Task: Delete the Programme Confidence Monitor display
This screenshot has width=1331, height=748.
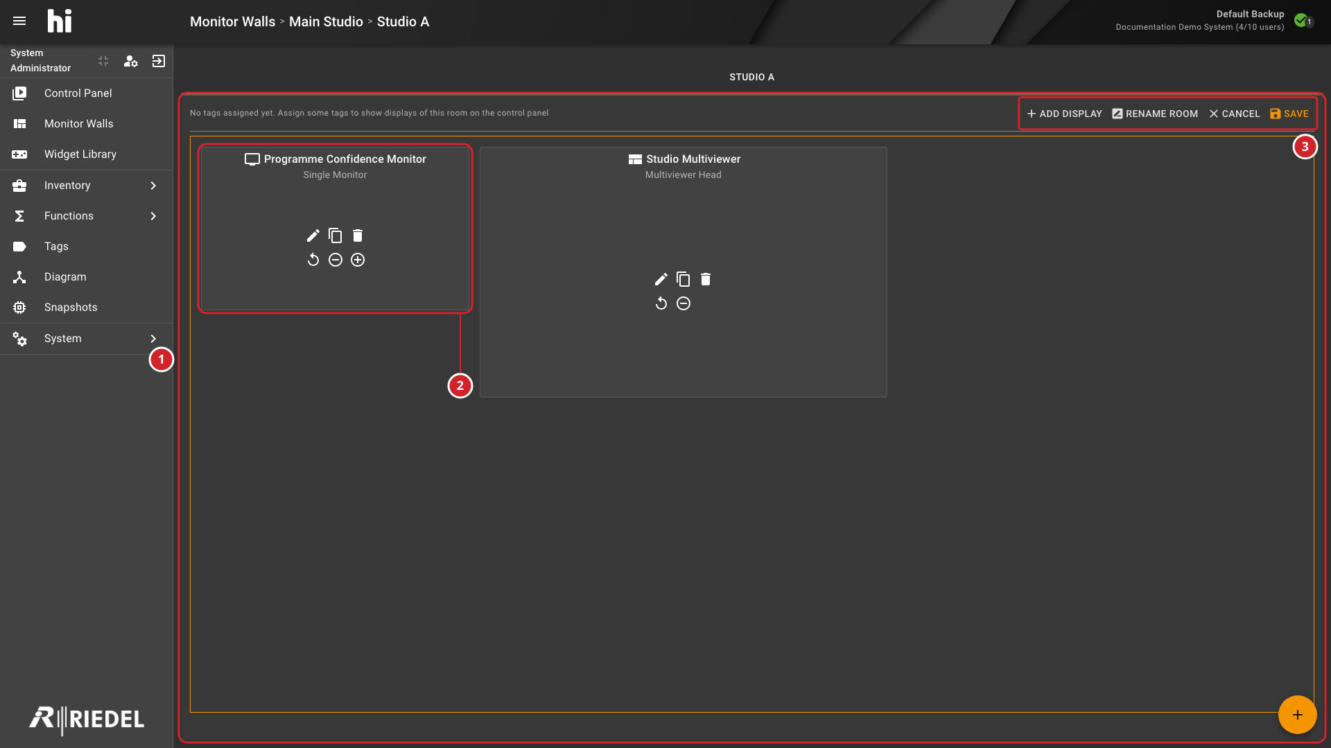Action: (358, 235)
